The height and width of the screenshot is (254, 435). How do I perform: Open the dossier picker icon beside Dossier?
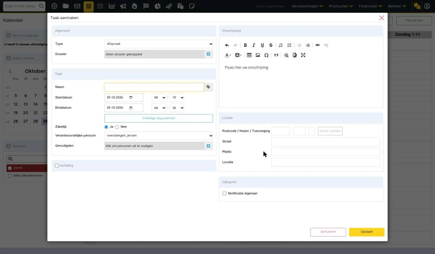208,54
